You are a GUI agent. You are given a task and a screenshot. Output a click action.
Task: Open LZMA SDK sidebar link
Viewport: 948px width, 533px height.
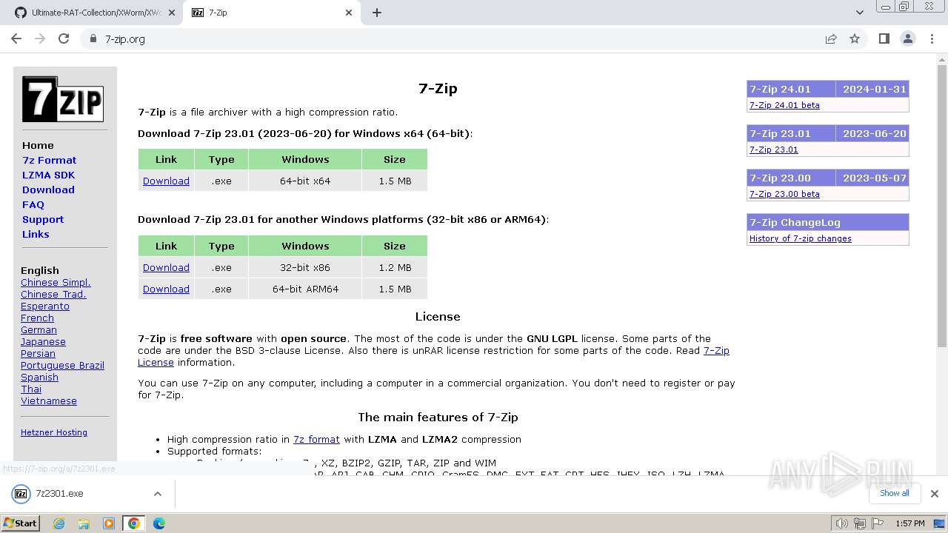(x=48, y=175)
